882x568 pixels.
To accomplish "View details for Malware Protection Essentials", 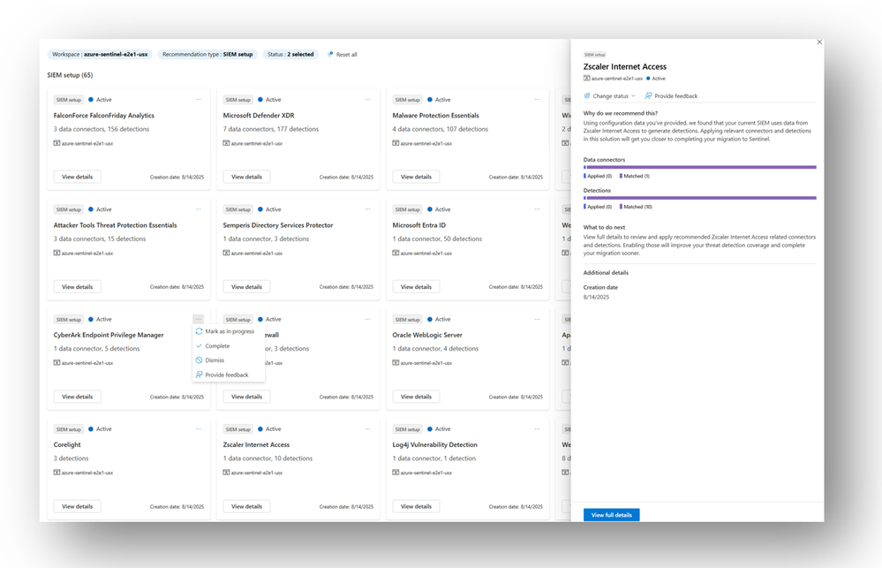I will coord(416,177).
